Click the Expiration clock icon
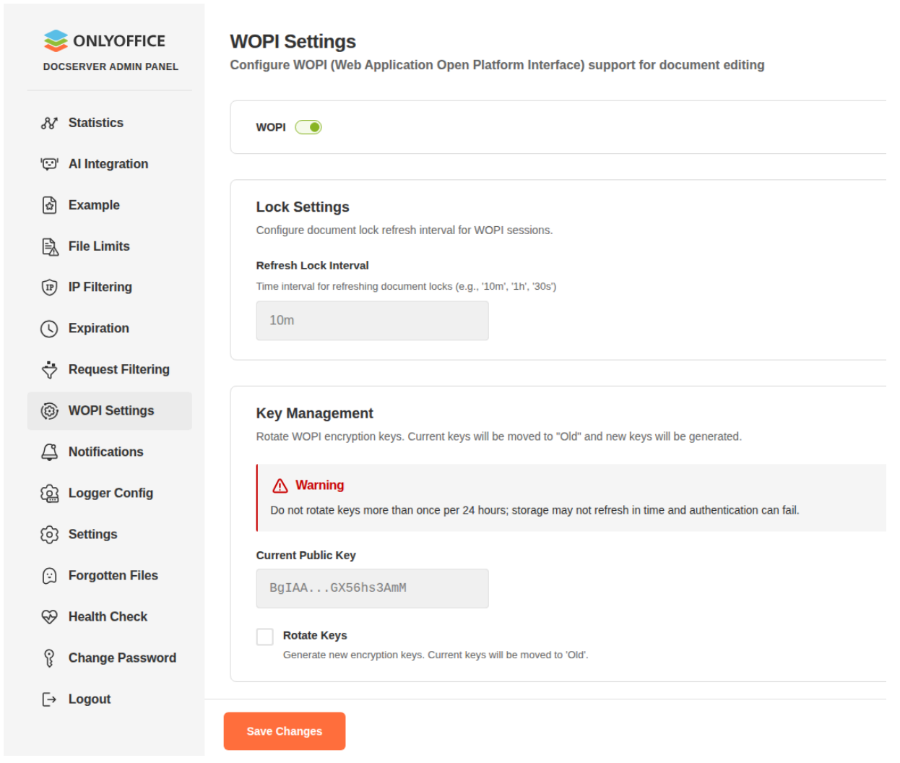900x763 pixels. [49, 329]
